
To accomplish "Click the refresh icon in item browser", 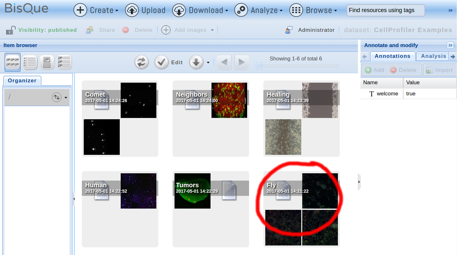I will [x=142, y=62].
